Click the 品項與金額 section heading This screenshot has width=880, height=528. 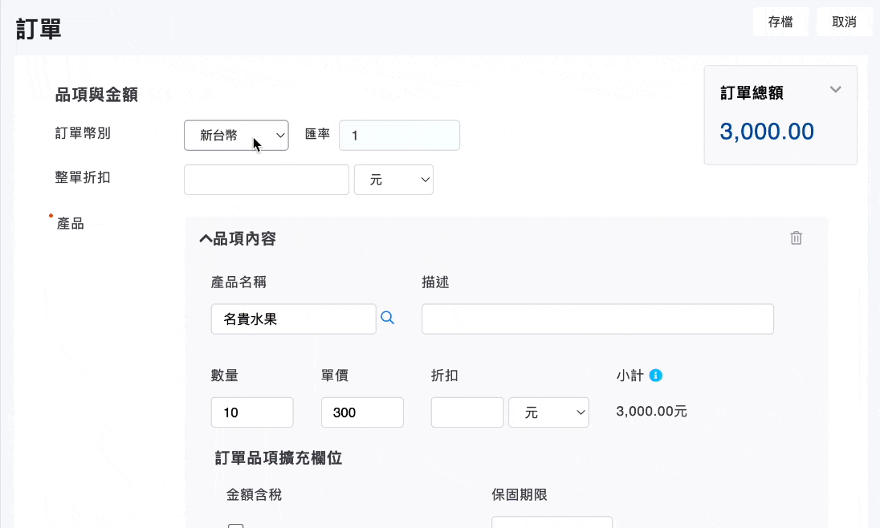click(96, 95)
